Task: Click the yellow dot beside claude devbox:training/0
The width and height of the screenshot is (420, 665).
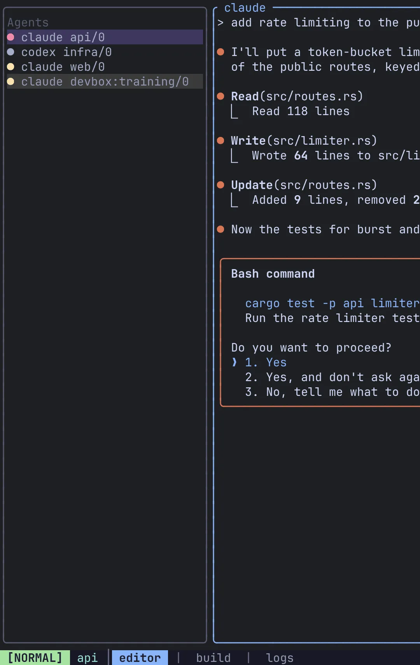Action: click(x=11, y=81)
